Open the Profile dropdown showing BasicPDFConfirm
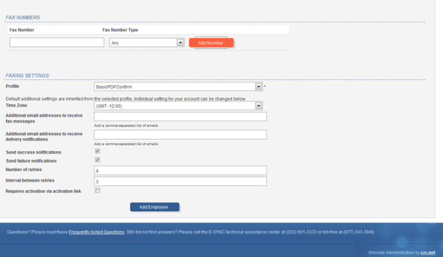Screen dimensions: 443x257 tap(179, 87)
